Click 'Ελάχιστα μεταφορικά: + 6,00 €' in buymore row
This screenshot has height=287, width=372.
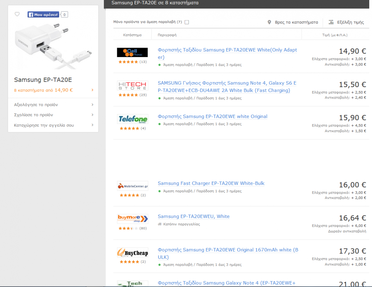tap(339, 226)
